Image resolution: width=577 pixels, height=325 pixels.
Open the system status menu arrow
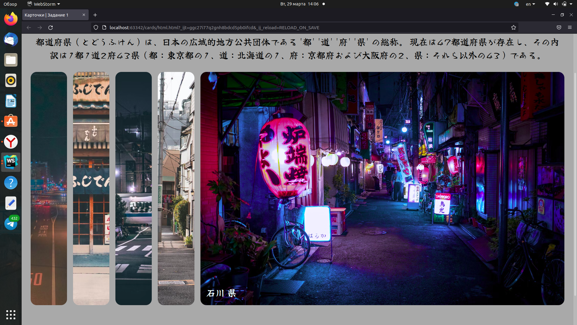[x=571, y=4]
